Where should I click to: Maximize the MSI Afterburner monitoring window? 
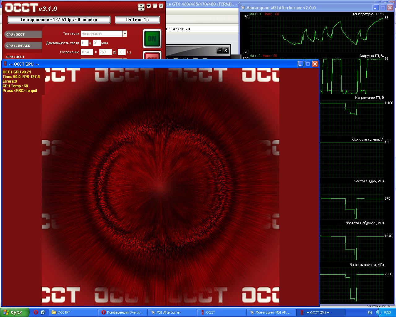tap(383, 8)
